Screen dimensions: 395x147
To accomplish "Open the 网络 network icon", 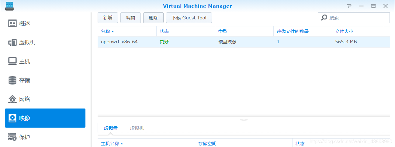I will tap(12, 99).
